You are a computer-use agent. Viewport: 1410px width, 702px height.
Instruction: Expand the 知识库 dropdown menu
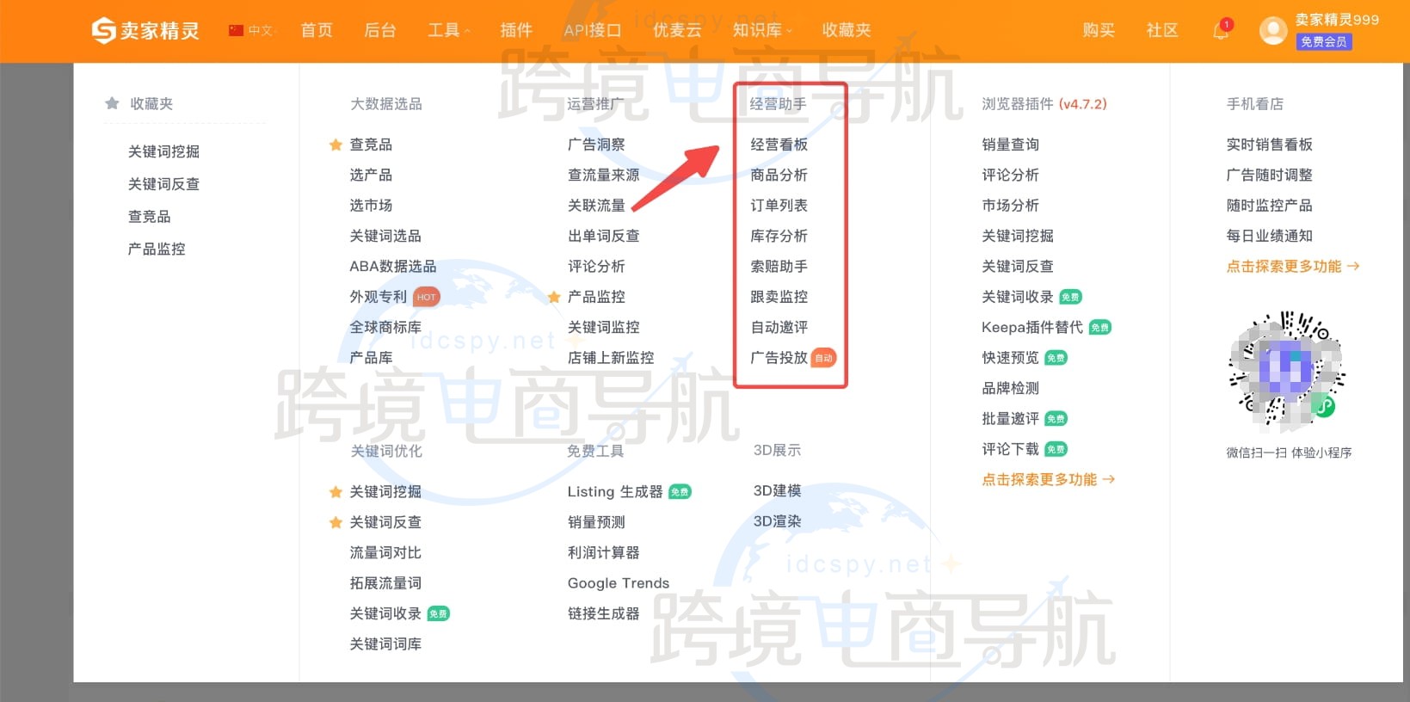click(762, 31)
